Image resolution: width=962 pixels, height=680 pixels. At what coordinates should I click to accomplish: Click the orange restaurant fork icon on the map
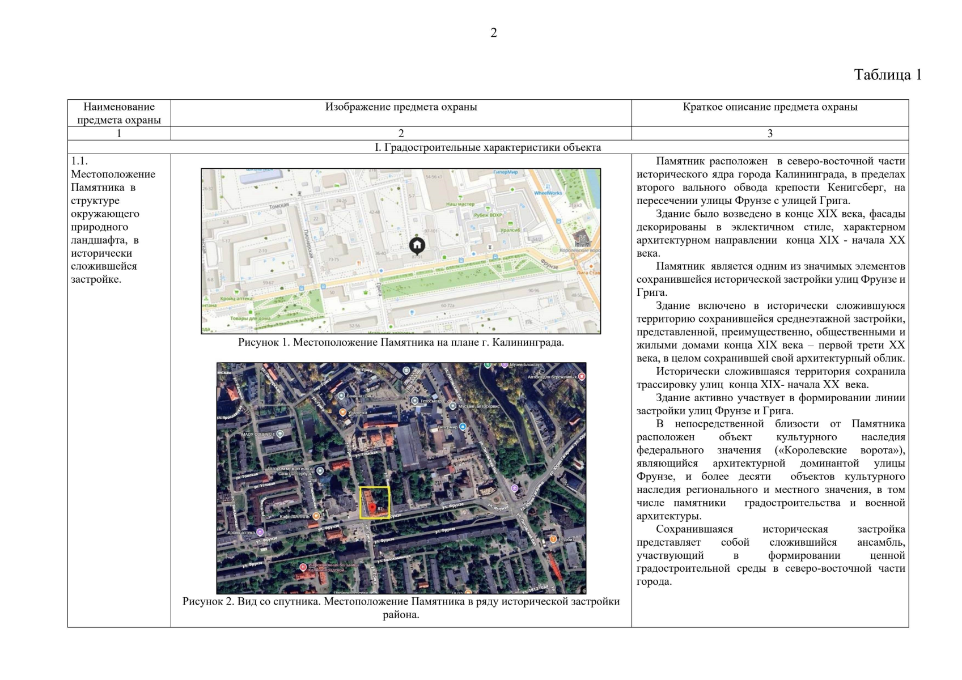358,263
